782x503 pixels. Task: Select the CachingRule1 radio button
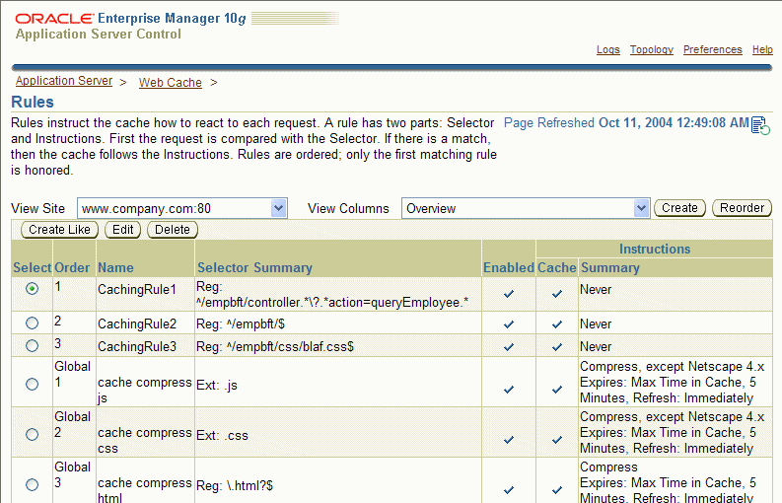point(32,288)
